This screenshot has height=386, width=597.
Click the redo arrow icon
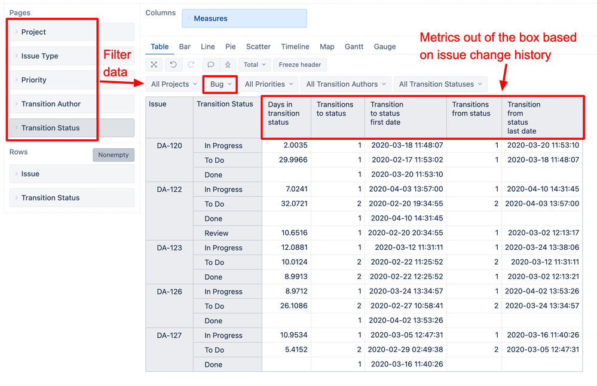tap(191, 65)
